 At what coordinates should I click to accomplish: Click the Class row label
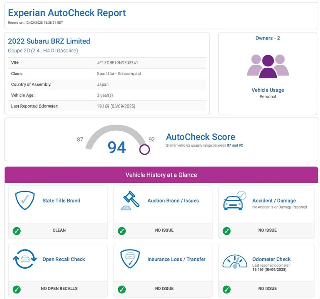tap(17, 74)
